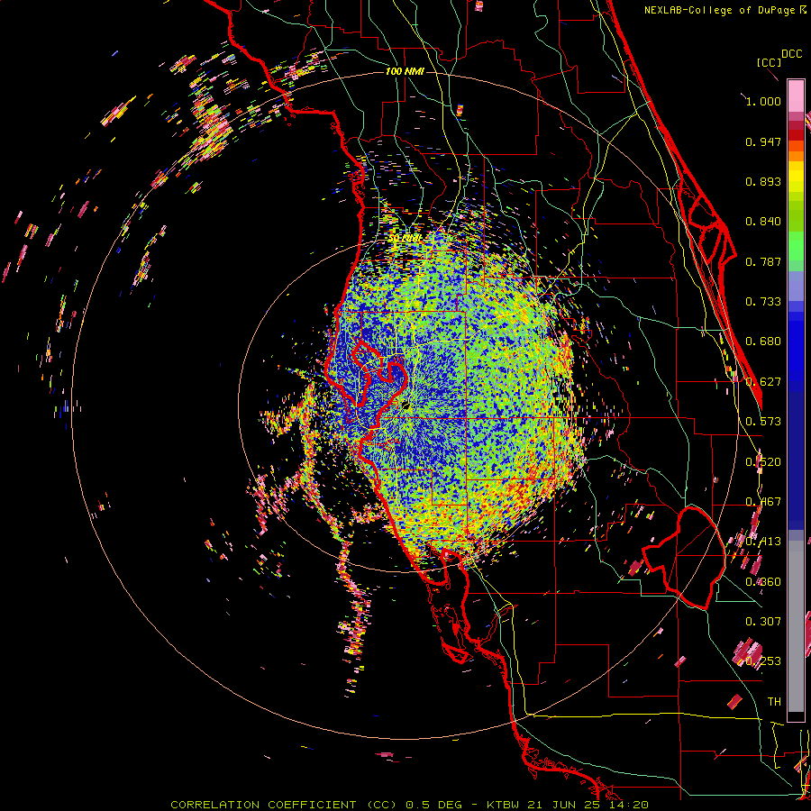Click the NEXLAB-College of DuPage label

coord(721,10)
